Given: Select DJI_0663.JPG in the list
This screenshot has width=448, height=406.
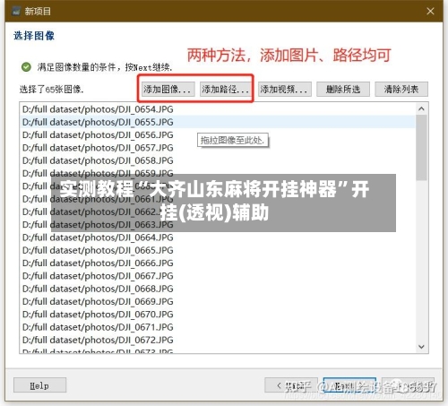Looking at the screenshot, I should pyautogui.click(x=218, y=225).
